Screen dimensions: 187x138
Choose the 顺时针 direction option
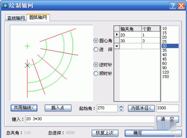(x=96, y=74)
